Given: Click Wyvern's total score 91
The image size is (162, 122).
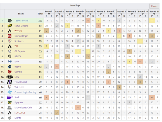Looking at the screenshot, I should [40, 31].
